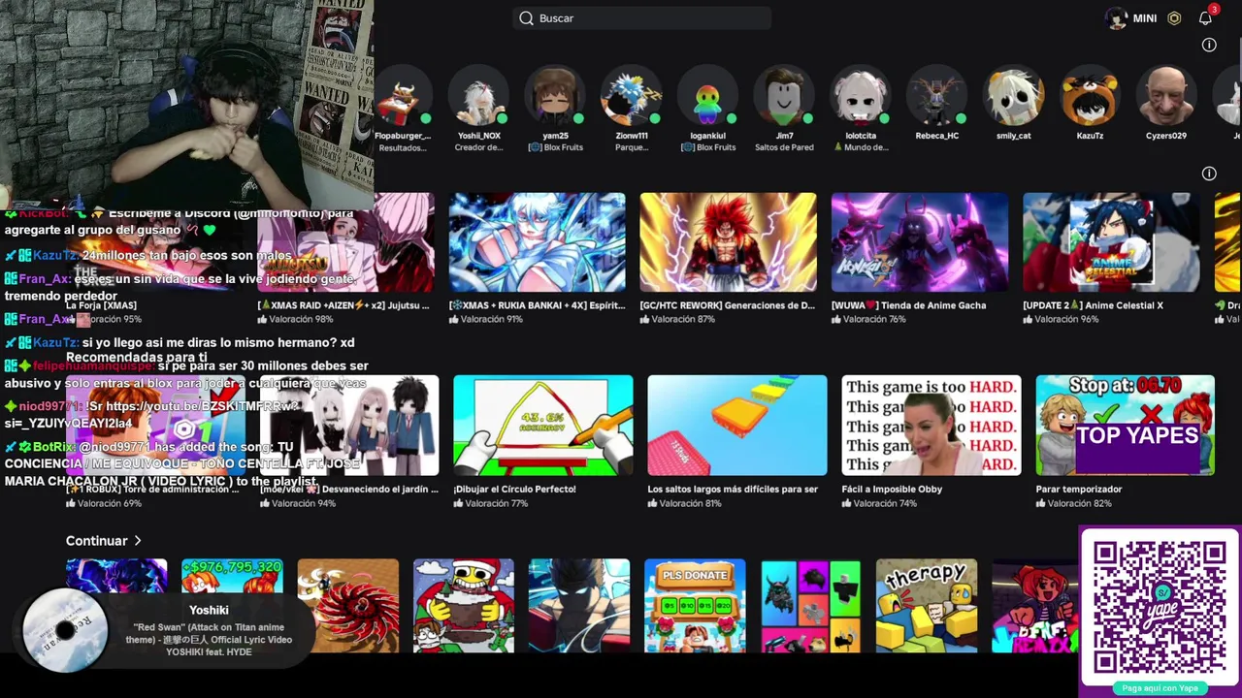This screenshot has height=698, width=1242.
Task: Open Desvaneciendo el jardín game thumbnail
Action: point(349,426)
